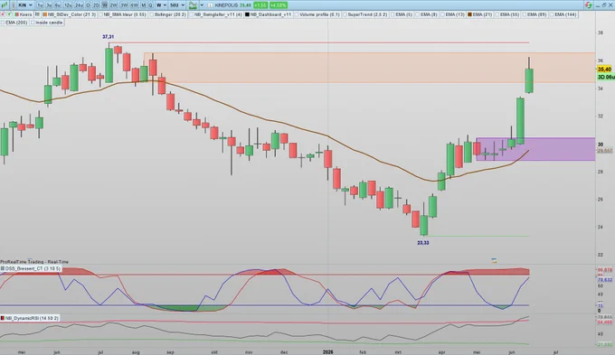Viewport: 615px width, 355px height.
Task: Click the link-group icon beside the KIN ticker
Action: pyautogui.click(x=14, y=5)
